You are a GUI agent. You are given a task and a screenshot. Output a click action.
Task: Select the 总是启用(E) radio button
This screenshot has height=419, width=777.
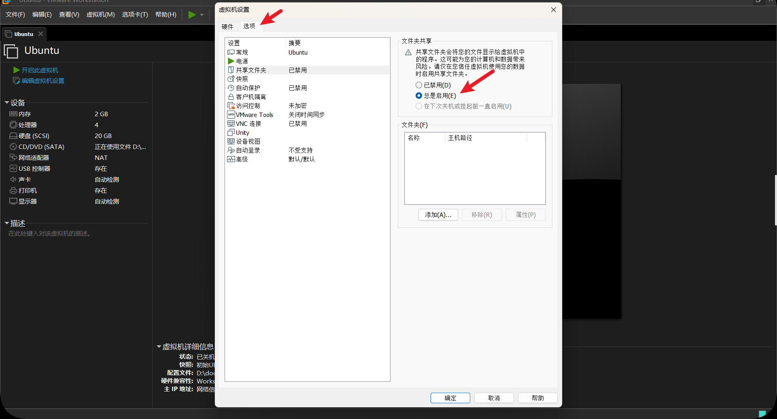click(x=419, y=96)
